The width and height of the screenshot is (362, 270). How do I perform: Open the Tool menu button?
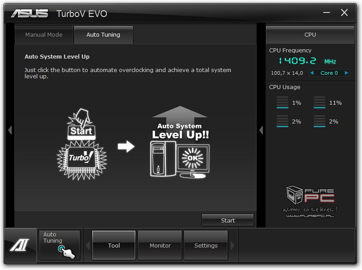(x=114, y=245)
